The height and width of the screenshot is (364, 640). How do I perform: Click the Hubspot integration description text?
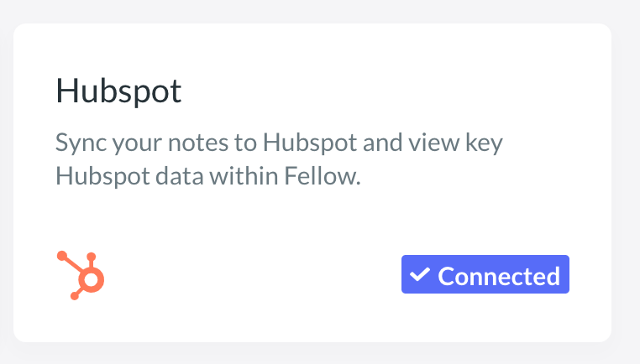tap(279, 159)
